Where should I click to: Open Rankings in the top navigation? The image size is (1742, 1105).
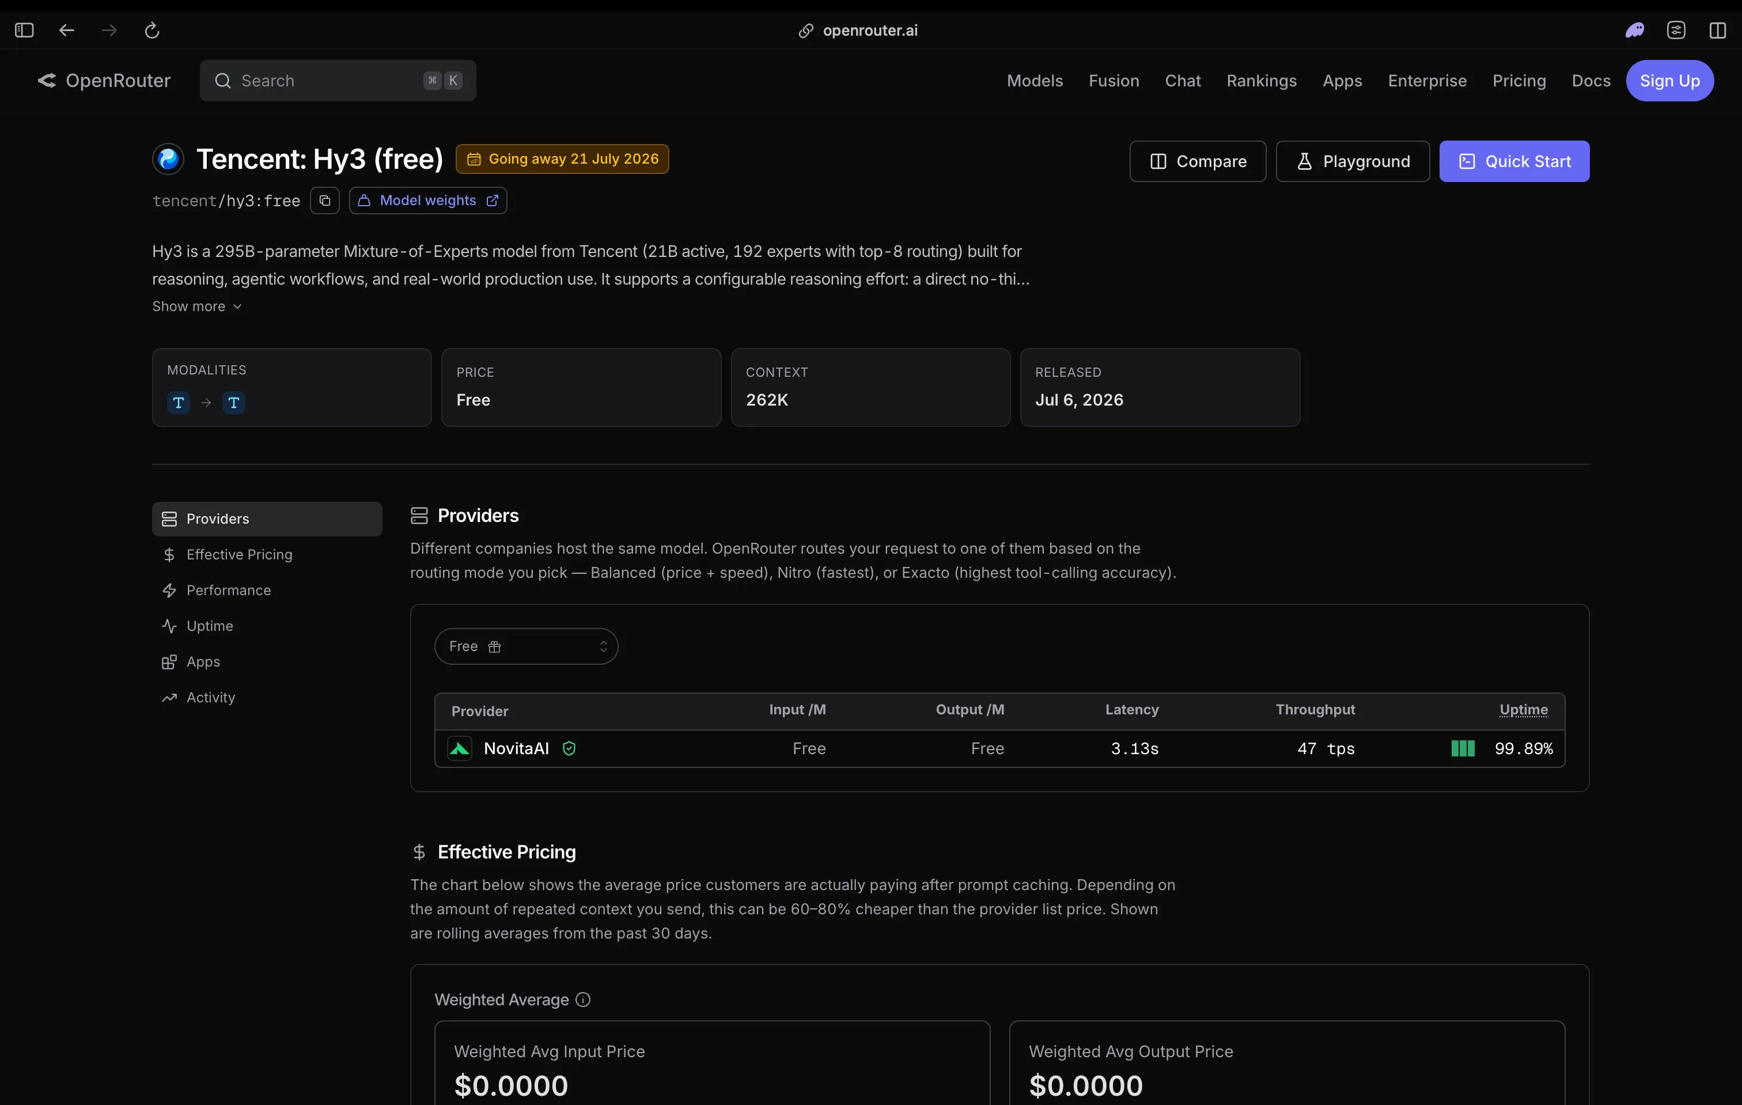click(1261, 80)
